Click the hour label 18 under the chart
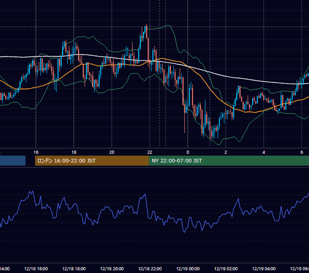The width and height of the screenshot is (309, 273). point(74,152)
